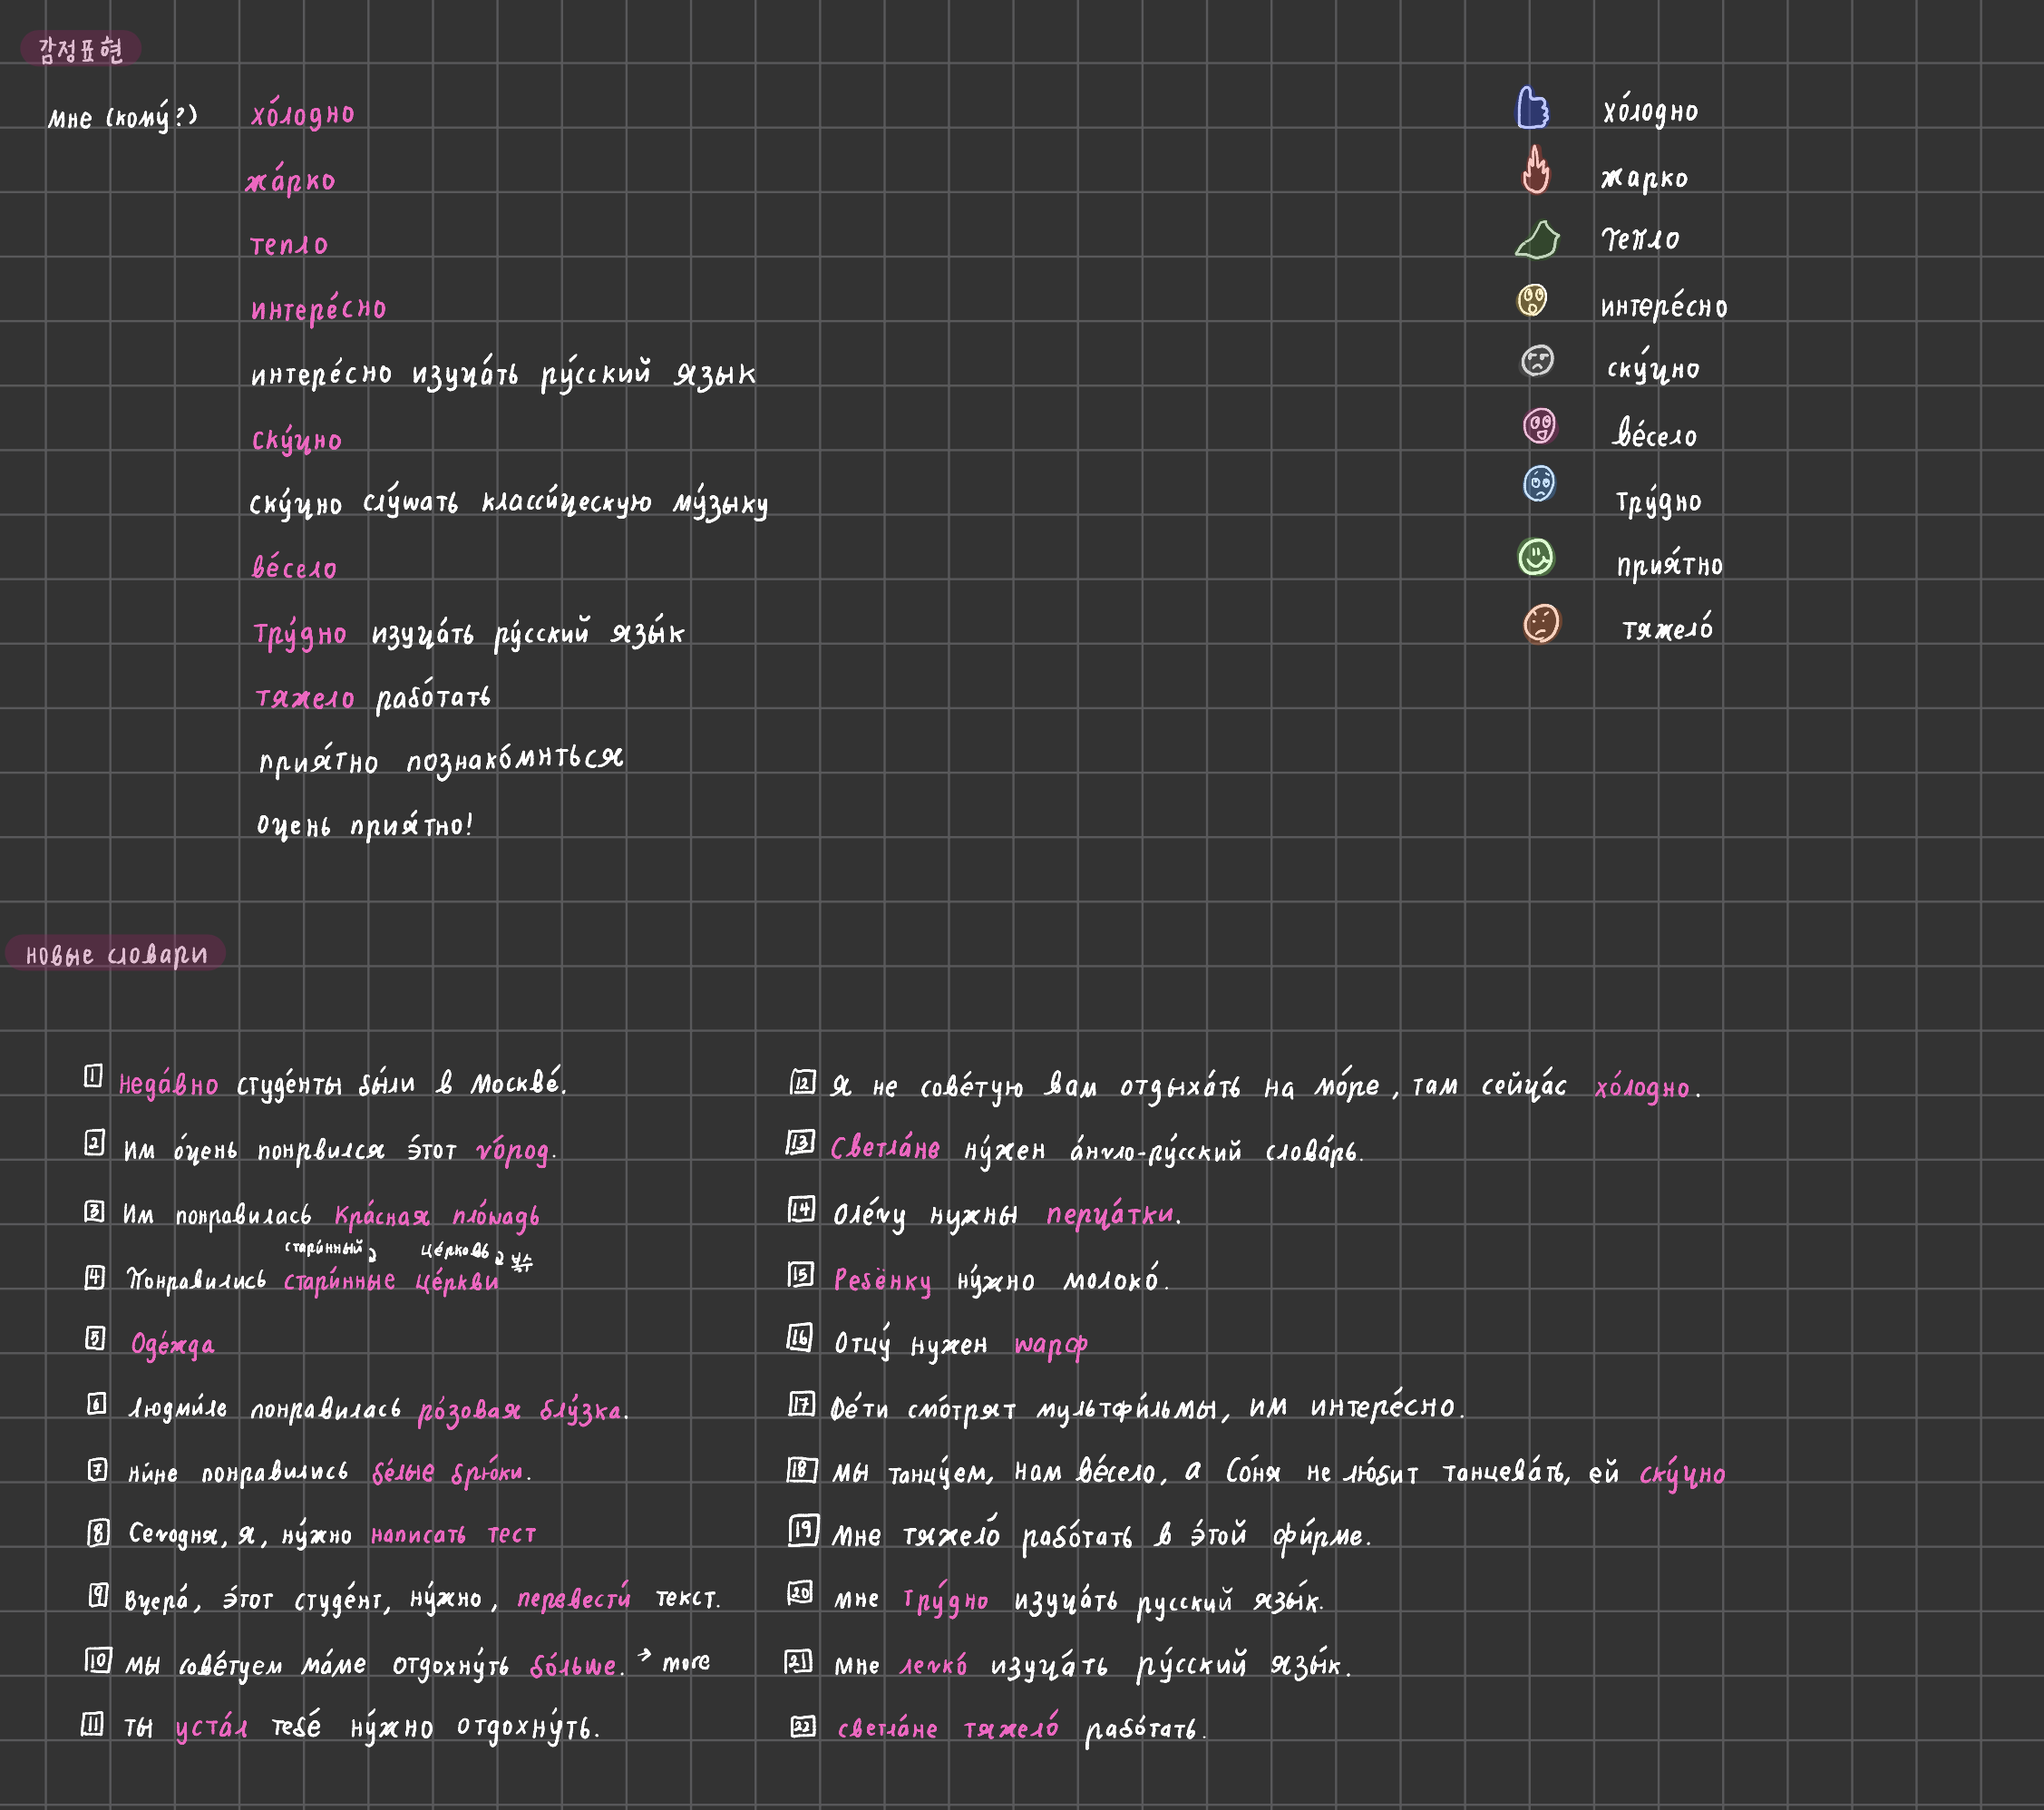Select the pink word тепло in the left list
This screenshot has width=2044, height=1810.
(289, 245)
